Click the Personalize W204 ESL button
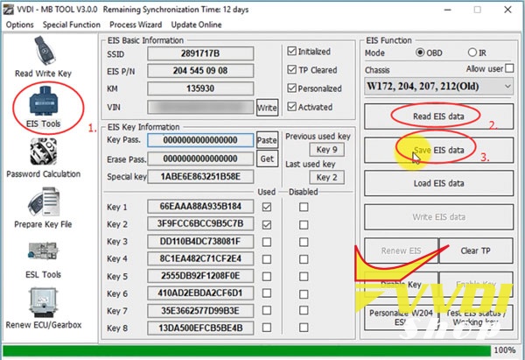The height and width of the screenshot is (360, 525). point(401,317)
